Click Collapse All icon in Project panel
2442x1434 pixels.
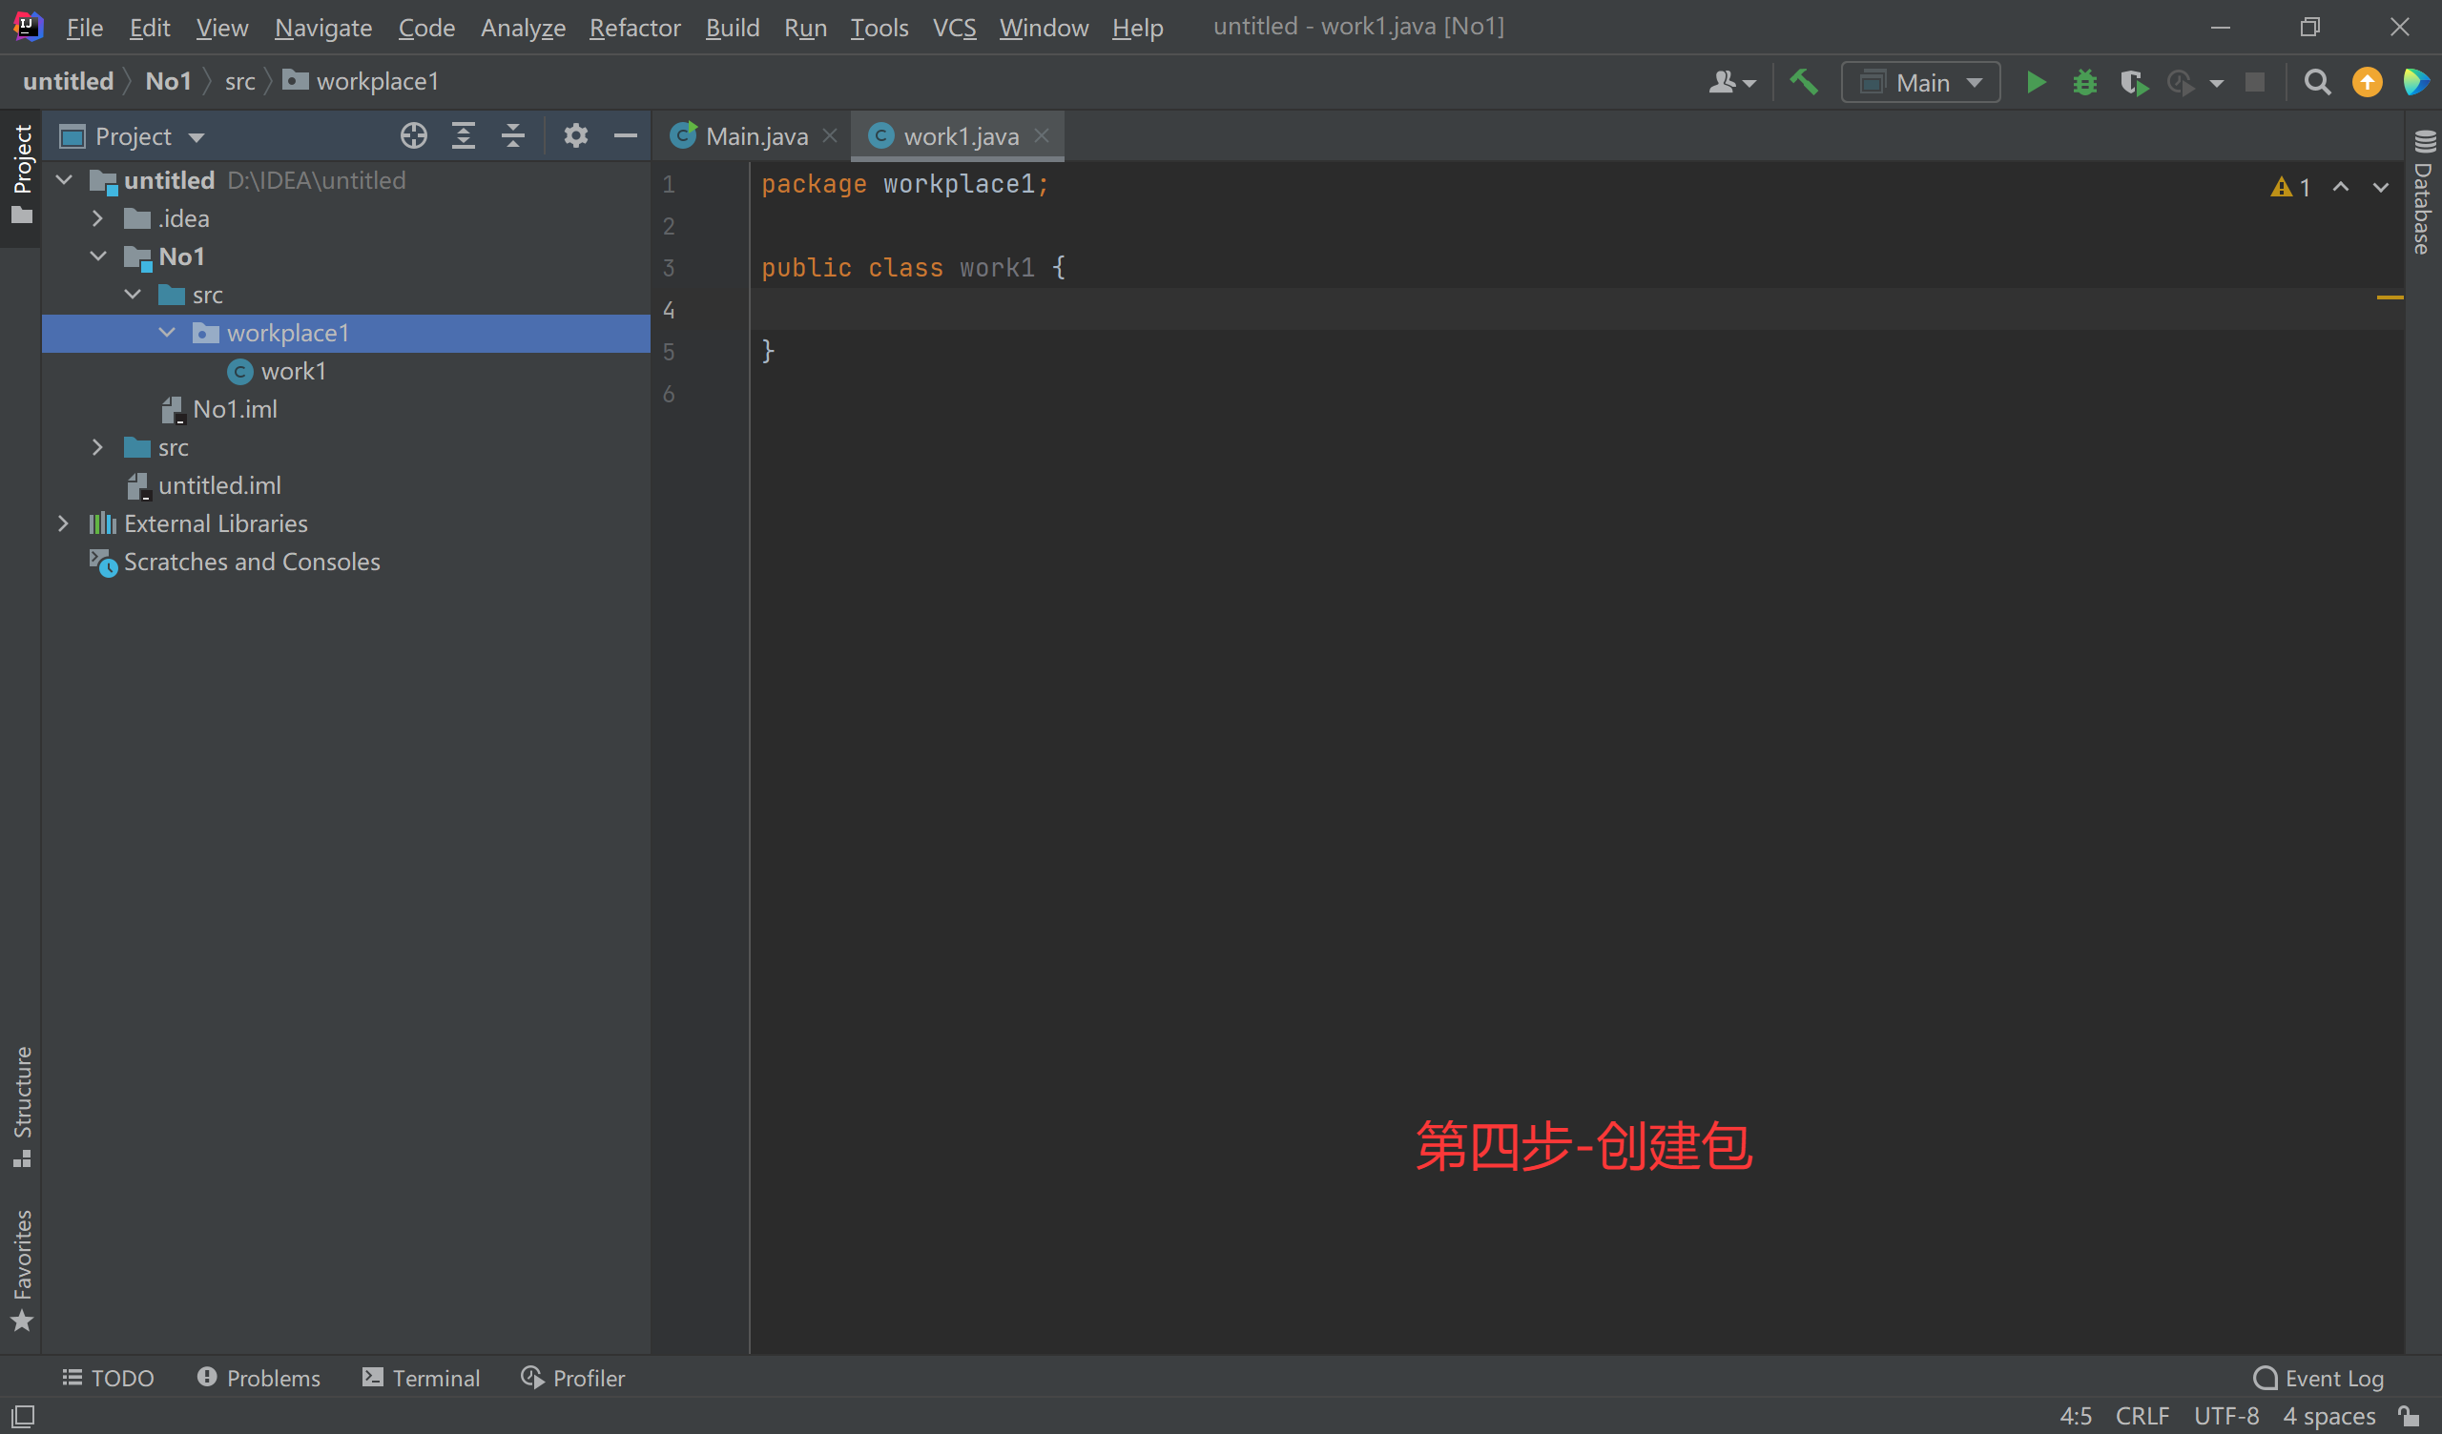point(512,136)
